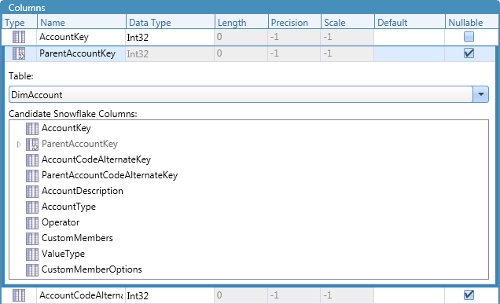Click icon beside ParentAccountCodeAlternateKey candidate
Viewport: 500px width, 304px height.
tap(32, 175)
